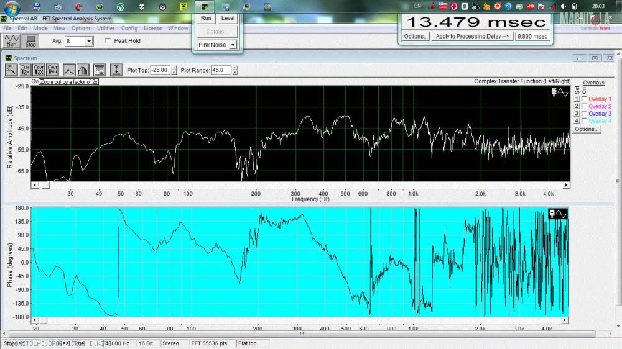
Task: Open the License menu
Action: (153, 28)
